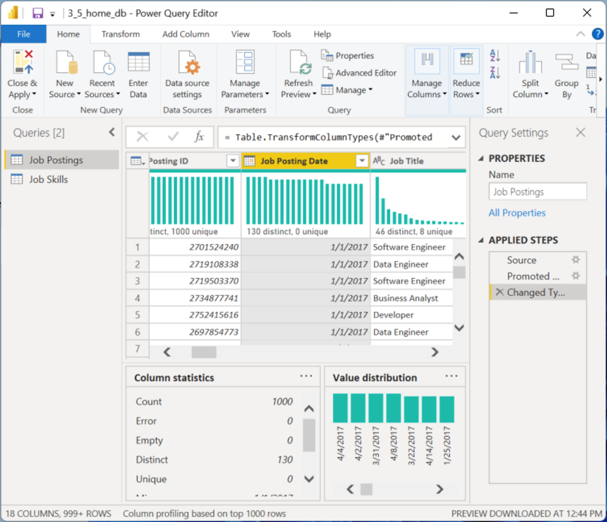Collapse the ribbon with the caret

[x=580, y=34]
